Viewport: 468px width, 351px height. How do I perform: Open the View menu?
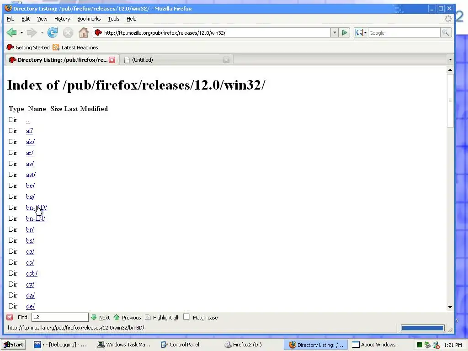coord(42,19)
